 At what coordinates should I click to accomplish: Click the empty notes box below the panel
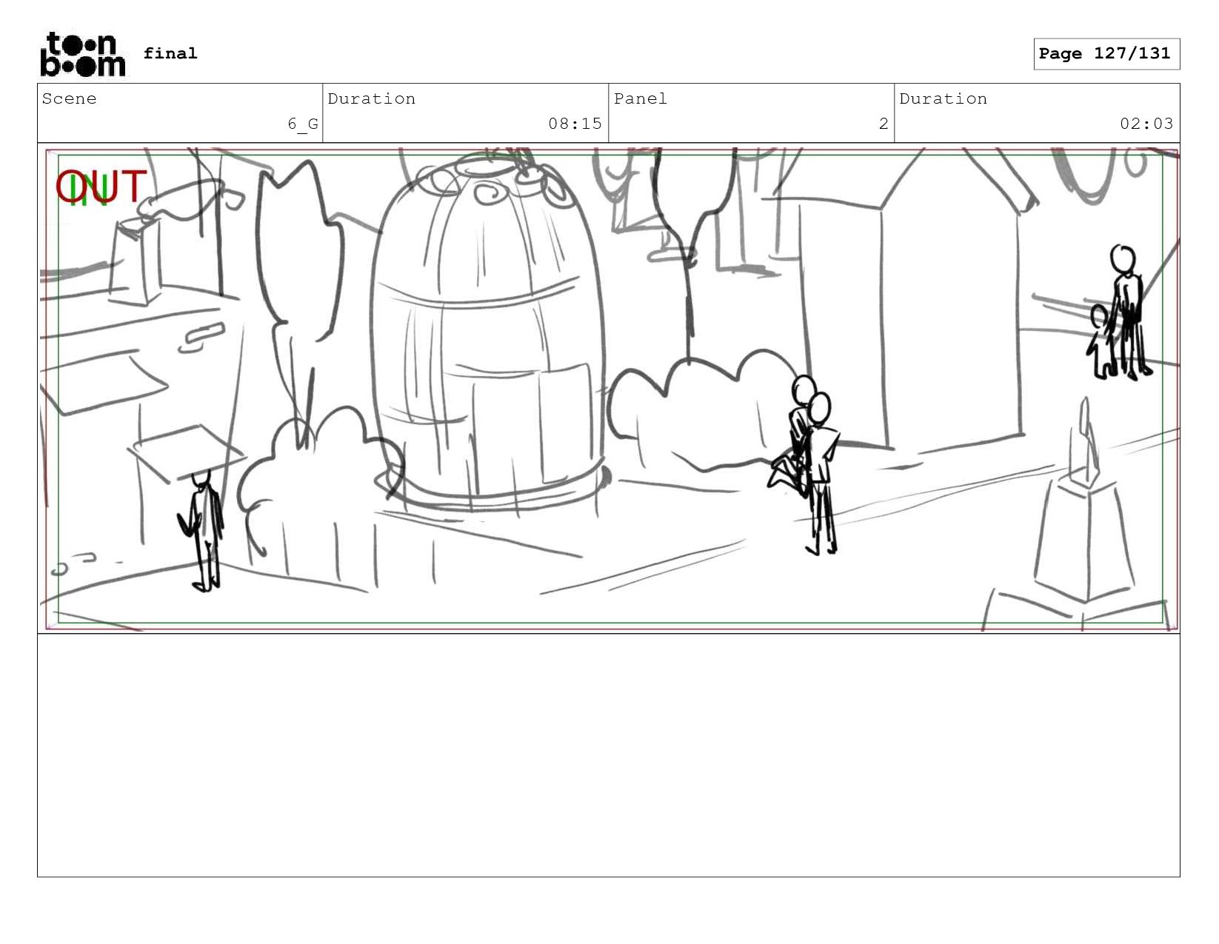point(609,755)
